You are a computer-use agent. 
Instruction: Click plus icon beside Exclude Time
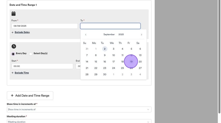point(12,73)
